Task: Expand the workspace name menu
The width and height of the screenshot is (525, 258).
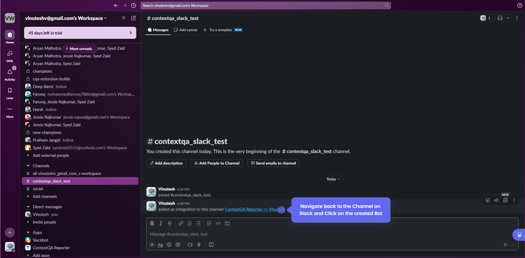Action: (x=66, y=18)
